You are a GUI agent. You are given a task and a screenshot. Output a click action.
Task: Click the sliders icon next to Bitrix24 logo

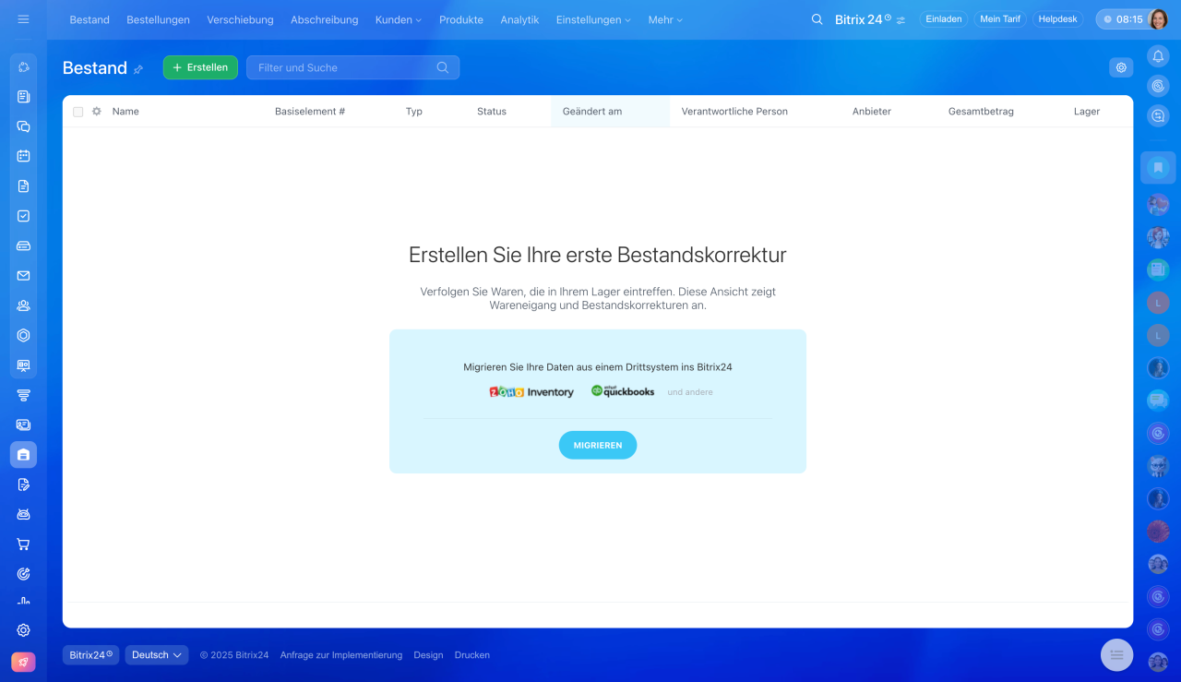(901, 19)
